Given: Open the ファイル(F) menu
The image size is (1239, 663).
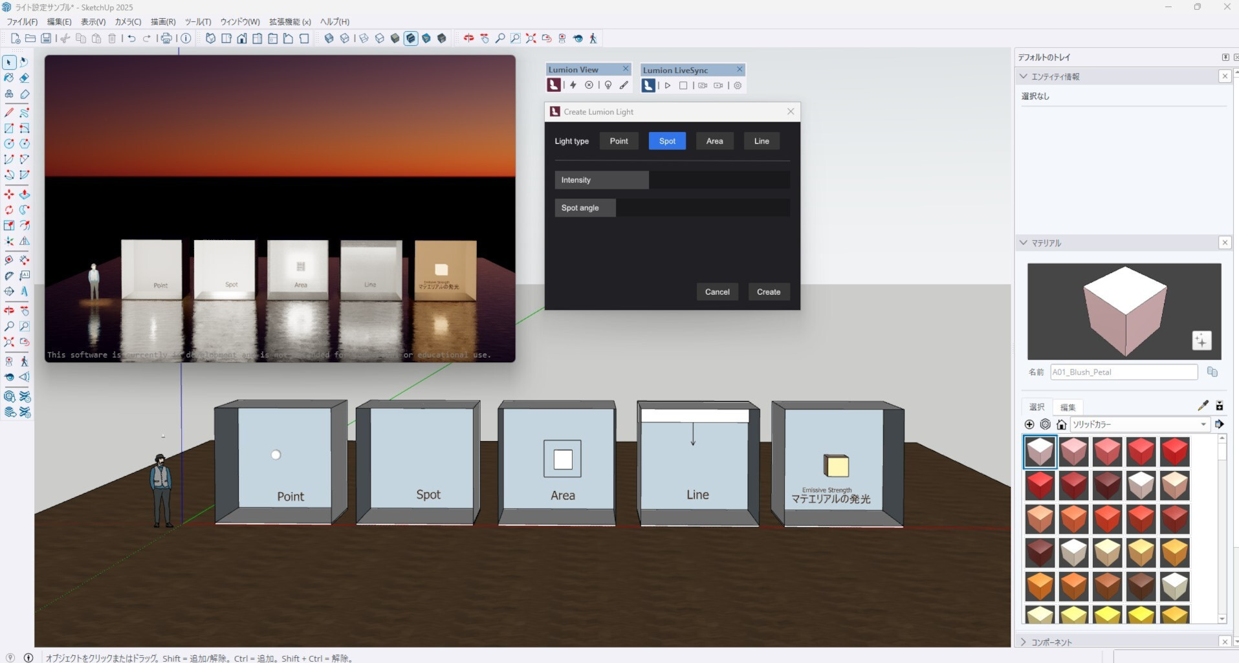Looking at the screenshot, I should [x=23, y=21].
